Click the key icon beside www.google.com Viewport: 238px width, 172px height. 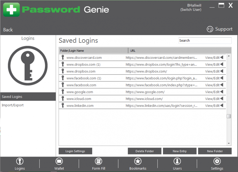point(63,92)
